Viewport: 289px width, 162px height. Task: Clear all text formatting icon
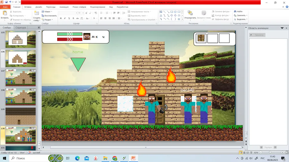(x=95, y=13)
